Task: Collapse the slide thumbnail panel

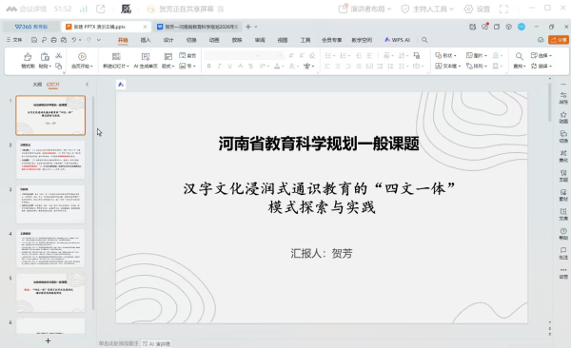Action: coord(87,85)
